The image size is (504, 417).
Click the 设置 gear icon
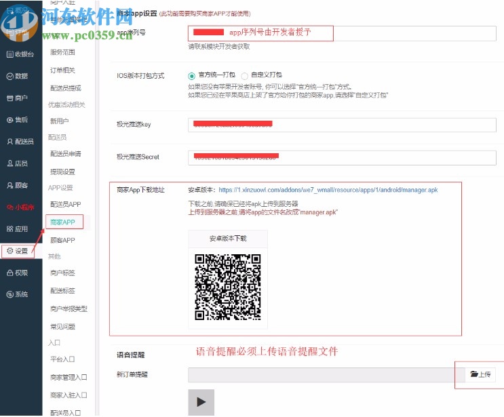(10, 251)
